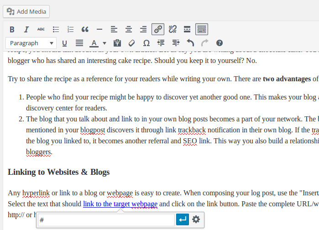Align text right
The image size is (319, 230).
[143, 29]
